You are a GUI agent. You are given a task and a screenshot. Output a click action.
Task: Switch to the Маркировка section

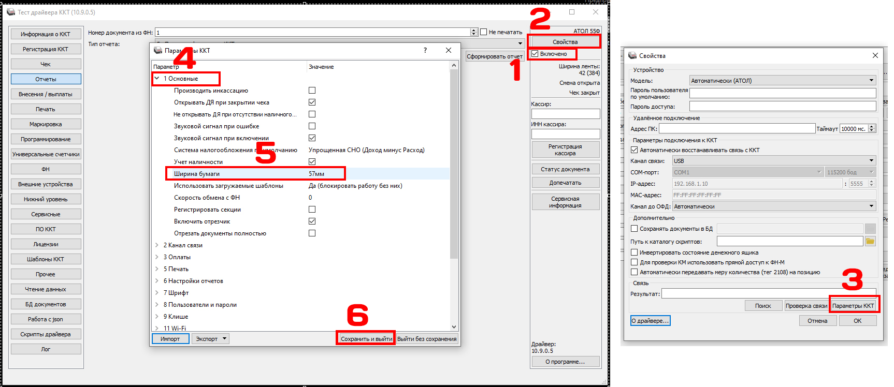pos(46,124)
